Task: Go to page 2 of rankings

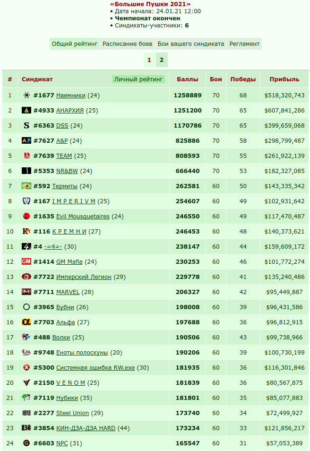Action: tap(162, 60)
